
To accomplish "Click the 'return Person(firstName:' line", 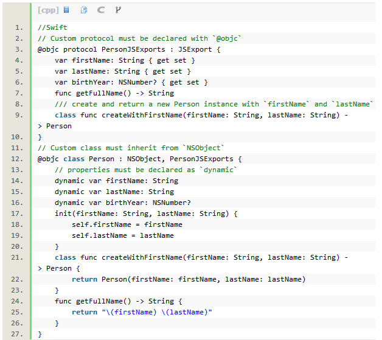I will click(x=188, y=279).
